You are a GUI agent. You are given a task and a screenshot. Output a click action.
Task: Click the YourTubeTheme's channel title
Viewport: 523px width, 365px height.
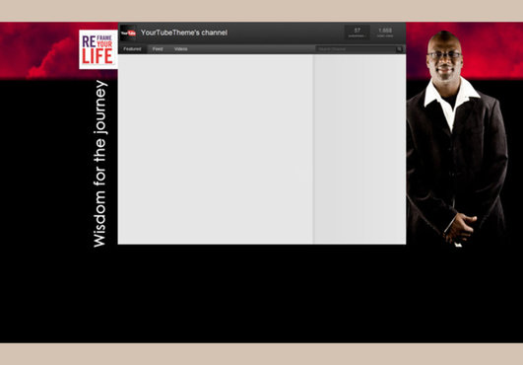pos(184,33)
